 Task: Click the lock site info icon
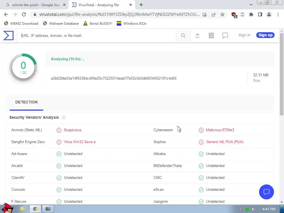[x=35, y=14]
